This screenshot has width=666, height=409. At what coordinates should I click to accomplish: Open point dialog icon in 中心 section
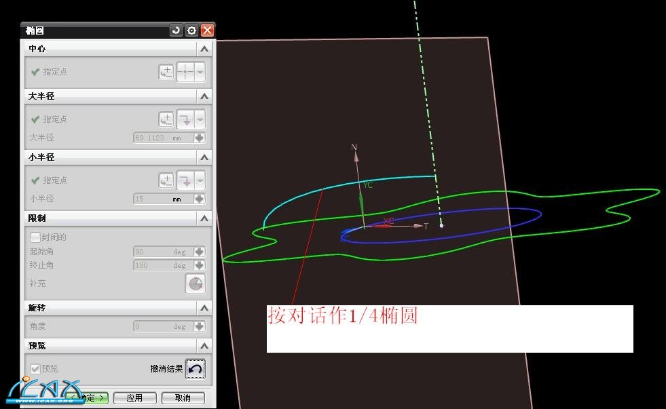coord(166,72)
